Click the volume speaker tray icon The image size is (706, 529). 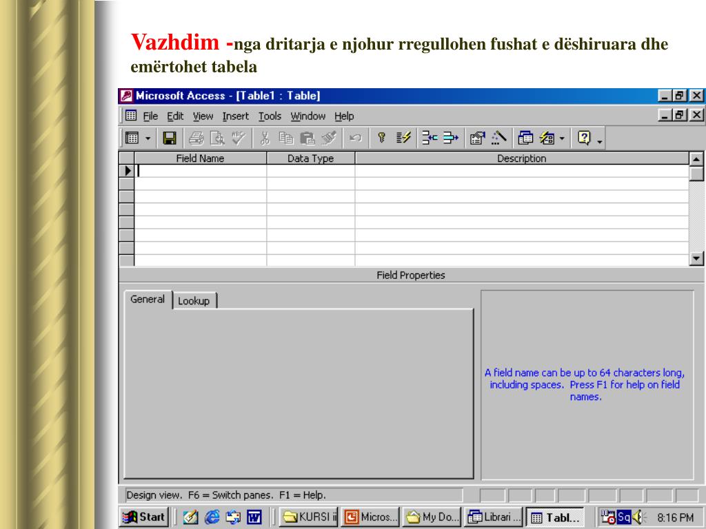click(638, 517)
